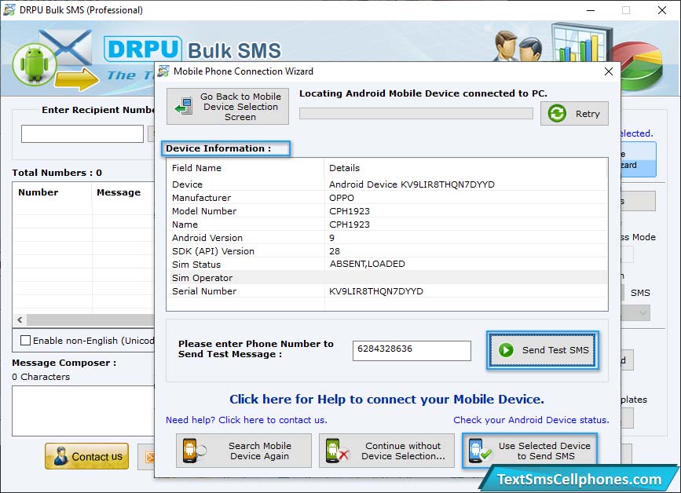
Task: Click the wizard title bar icon
Action: tap(163, 71)
